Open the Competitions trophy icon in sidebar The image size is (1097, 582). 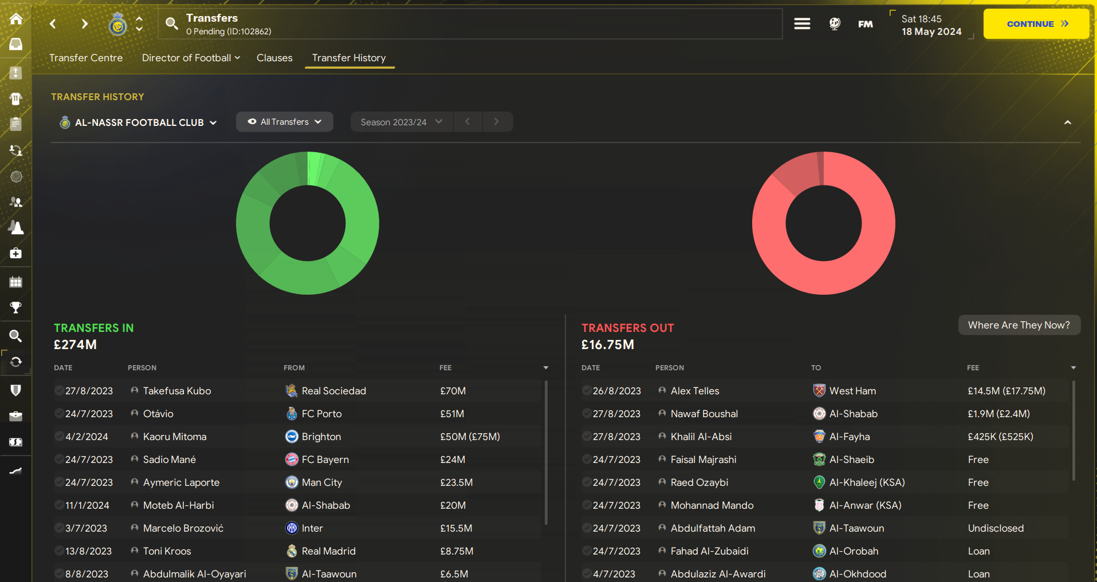16,307
